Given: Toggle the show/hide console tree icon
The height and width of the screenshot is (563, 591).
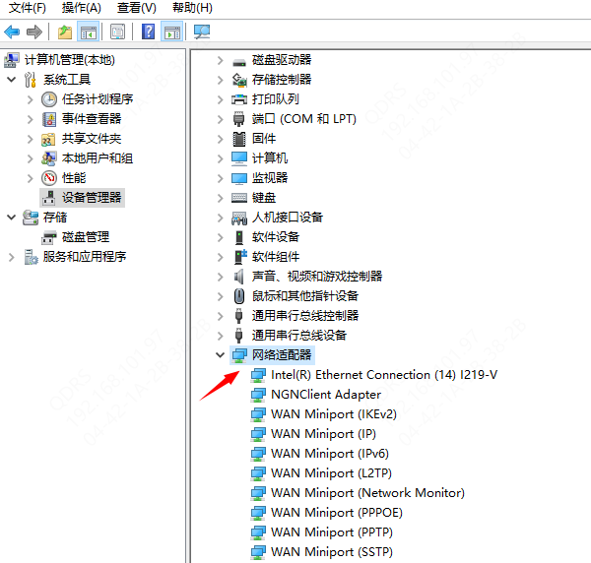Looking at the screenshot, I should pyautogui.click(x=88, y=31).
